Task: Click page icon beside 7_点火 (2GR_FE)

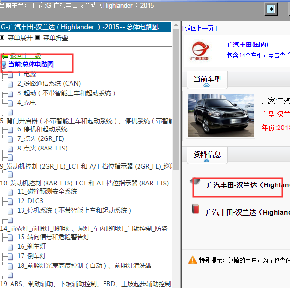Action: [11, 139]
